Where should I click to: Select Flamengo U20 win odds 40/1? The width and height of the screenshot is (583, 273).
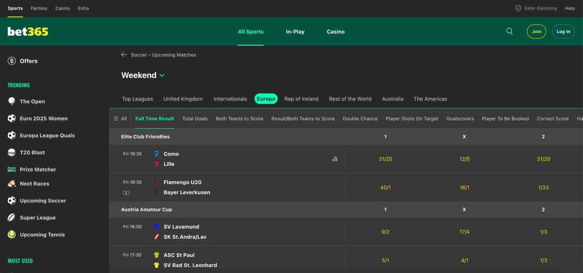(385, 188)
